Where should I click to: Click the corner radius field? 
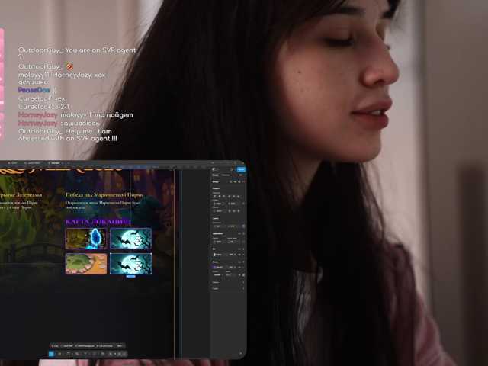[233, 242]
